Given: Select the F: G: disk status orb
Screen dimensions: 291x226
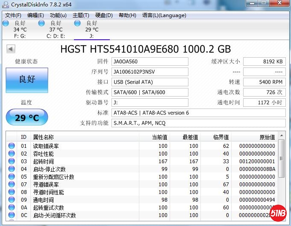Looking at the screenshot, I should click(6, 23).
